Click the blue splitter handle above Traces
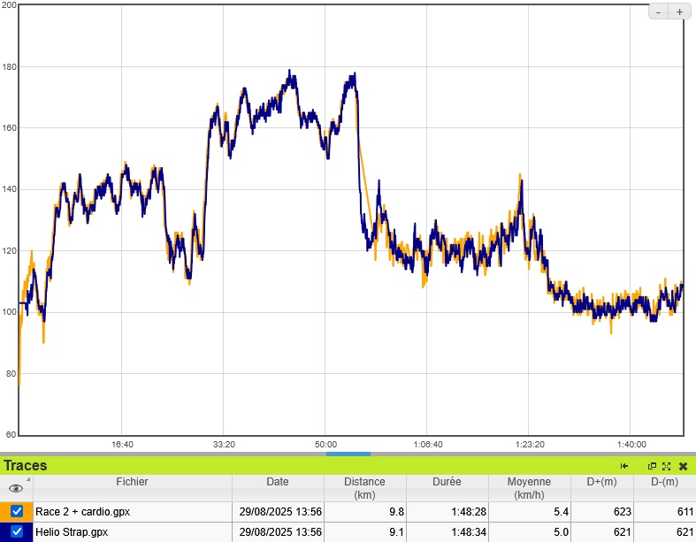Viewport: 696px width, 542px height. click(348, 454)
